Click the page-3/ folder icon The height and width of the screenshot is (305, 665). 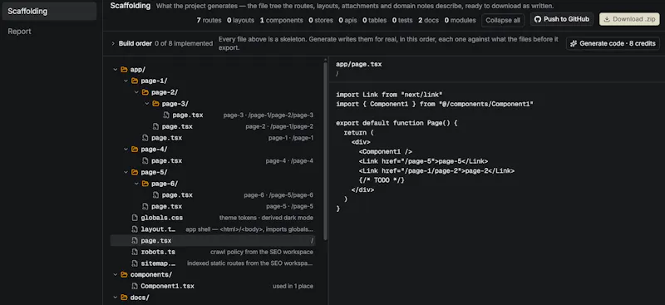point(155,104)
